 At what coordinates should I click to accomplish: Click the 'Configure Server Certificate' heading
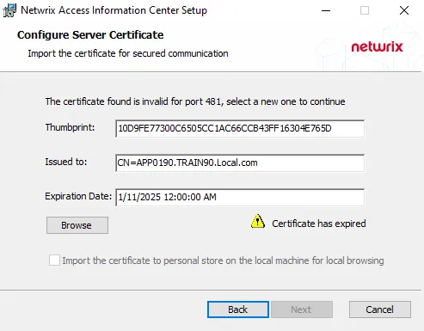[90, 35]
